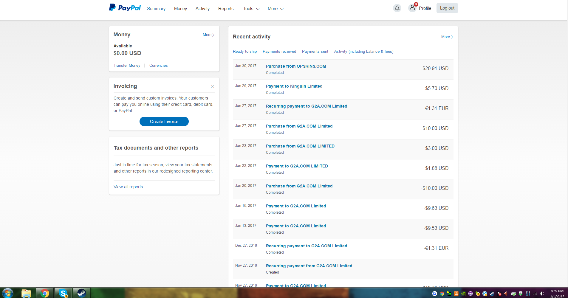Open the Money tab in the top navigation
568x298 pixels.
(180, 9)
